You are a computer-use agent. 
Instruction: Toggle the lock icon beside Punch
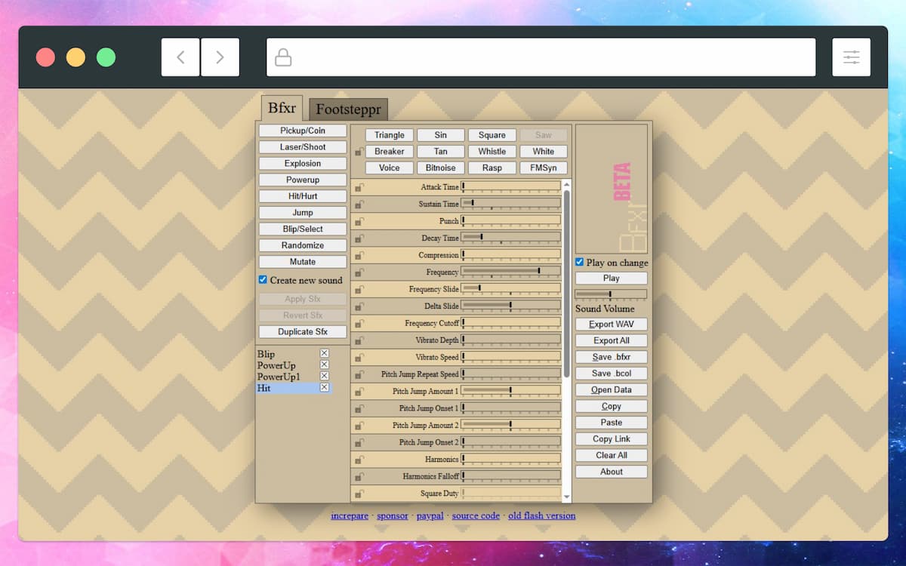pos(359,221)
